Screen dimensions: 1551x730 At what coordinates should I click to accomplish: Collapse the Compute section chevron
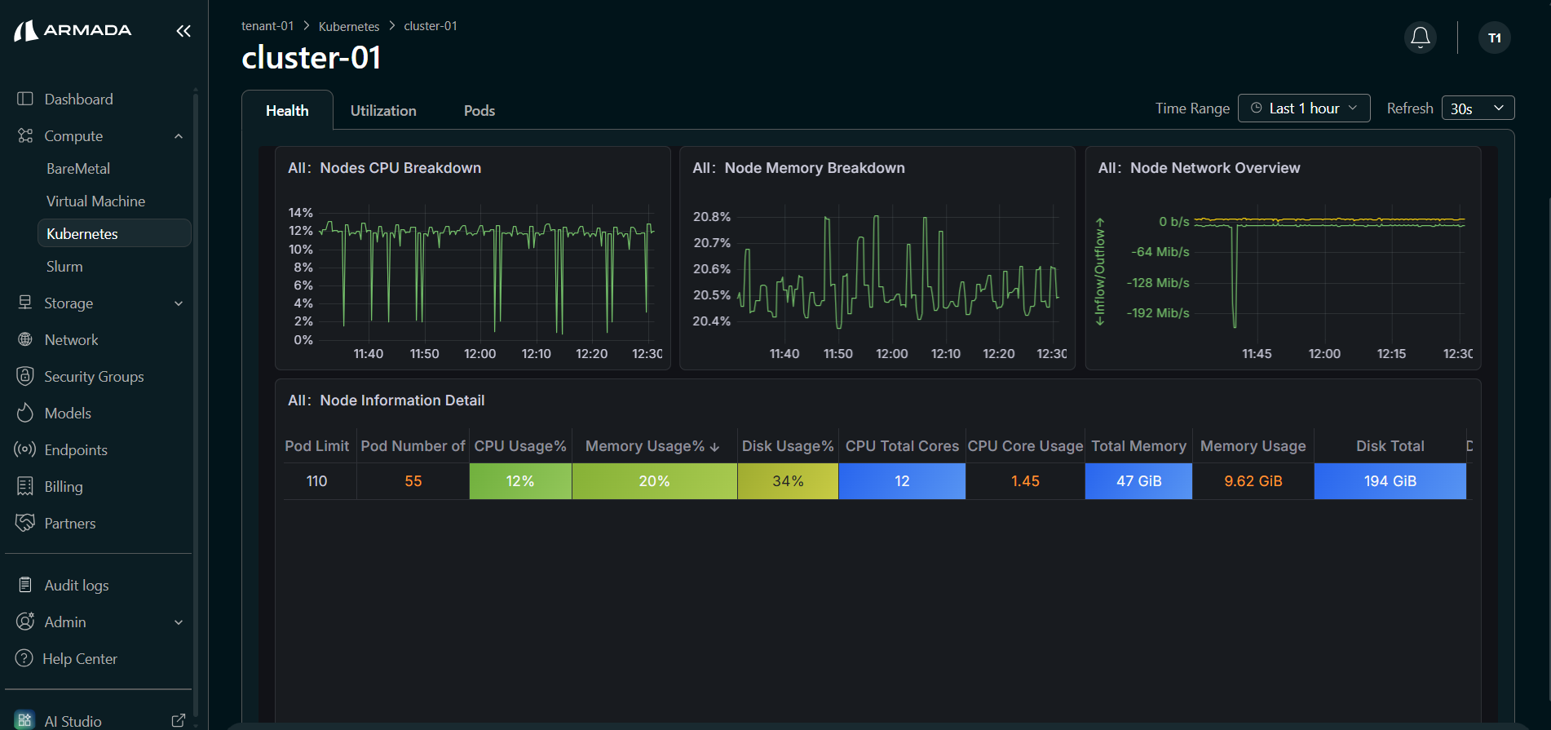[179, 136]
